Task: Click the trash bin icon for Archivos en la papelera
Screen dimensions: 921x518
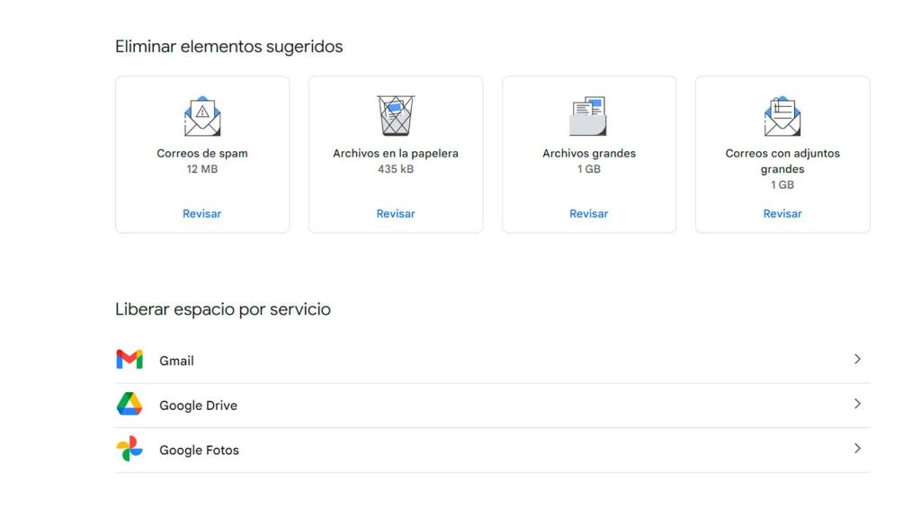Action: pyautogui.click(x=396, y=113)
